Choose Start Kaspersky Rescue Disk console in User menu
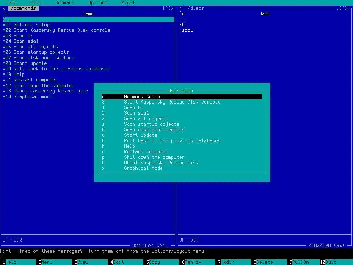The height and width of the screenshot is (265, 353). pyautogui.click(x=182, y=102)
